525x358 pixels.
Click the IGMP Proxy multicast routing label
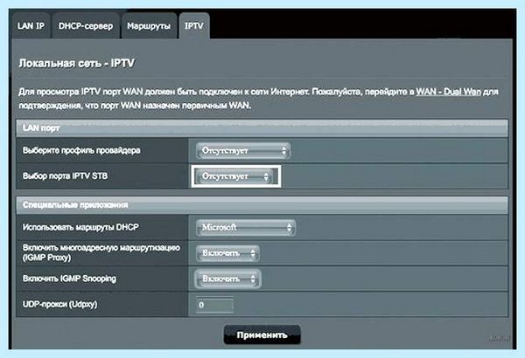coord(101,252)
